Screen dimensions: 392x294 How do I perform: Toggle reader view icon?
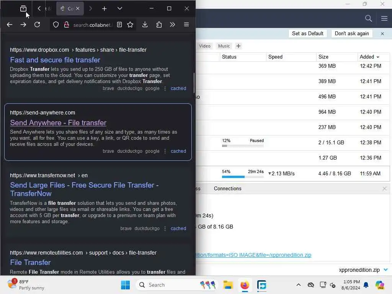click(119, 24)
